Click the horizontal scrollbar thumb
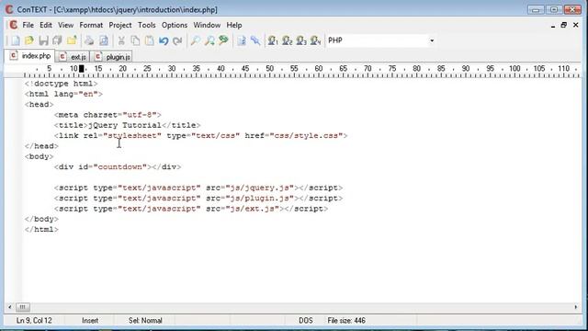588x331 pixels. 22,307
